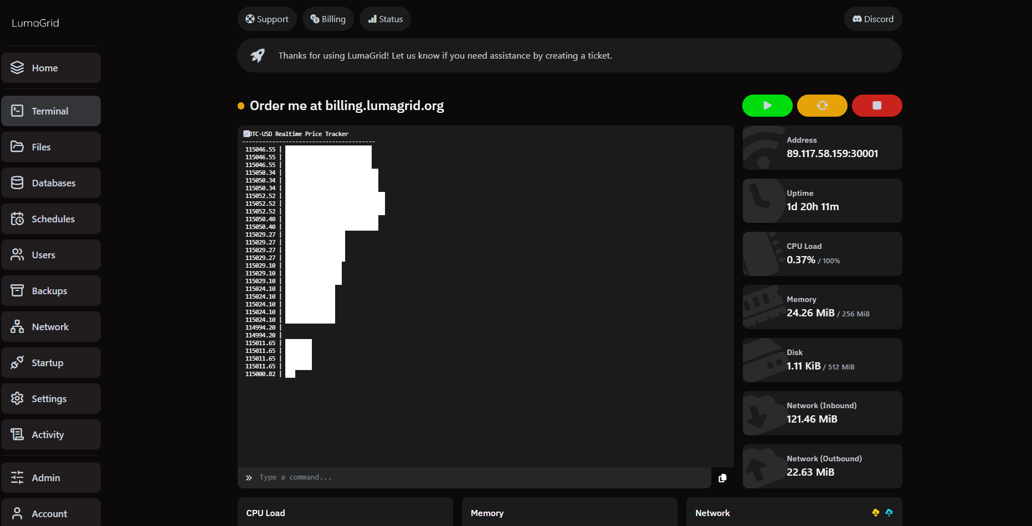Click the Memory chart header

487,513
